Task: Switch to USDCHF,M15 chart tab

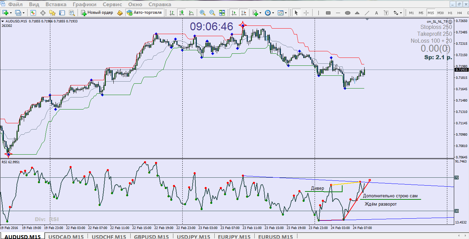Action: point(109,237)
